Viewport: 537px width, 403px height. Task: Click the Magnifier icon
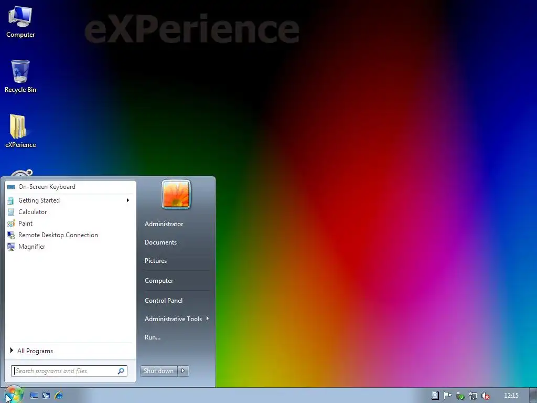[x=11, y=247]
